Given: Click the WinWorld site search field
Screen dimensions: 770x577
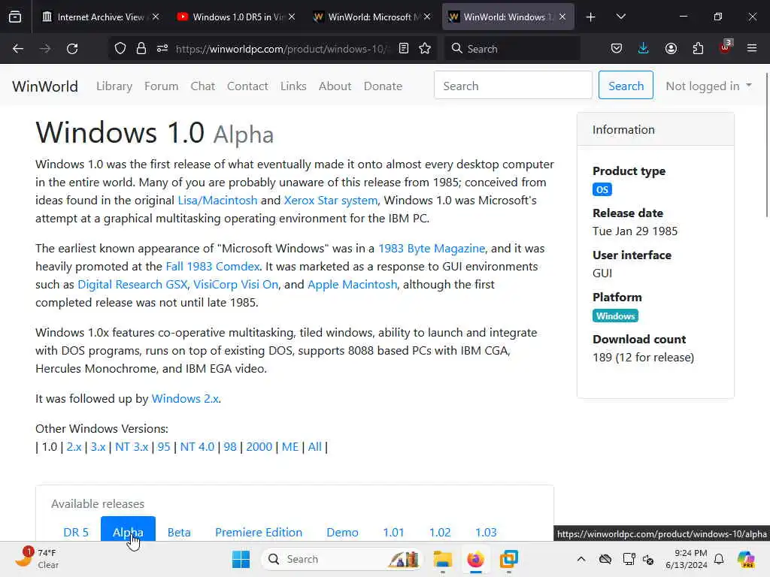Looking at the screenshot, I should [x=513, y=86].
